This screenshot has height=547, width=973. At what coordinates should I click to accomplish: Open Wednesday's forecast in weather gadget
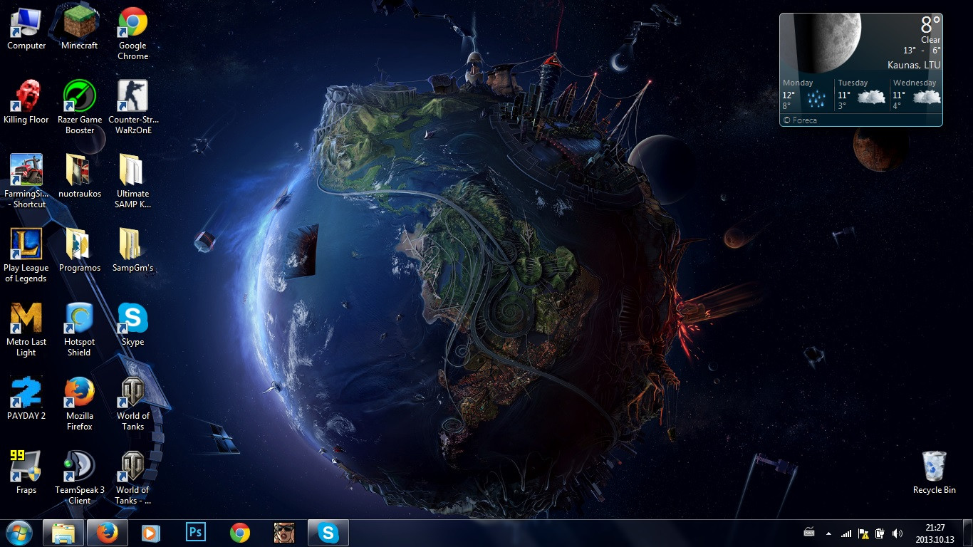917,94
